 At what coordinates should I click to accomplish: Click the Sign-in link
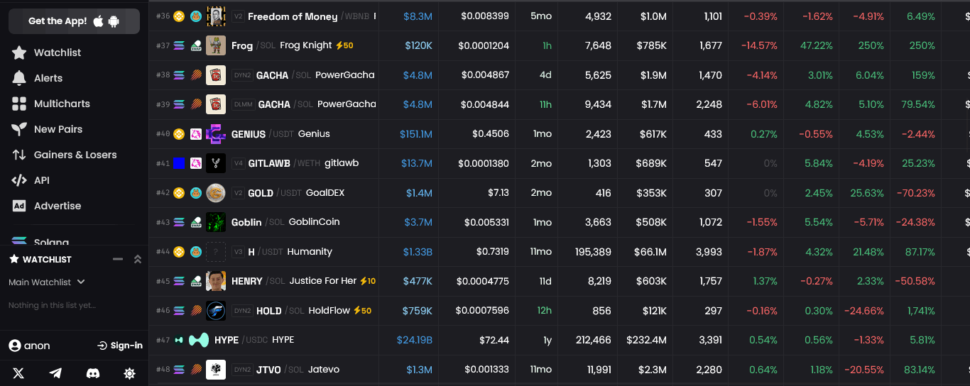(x=120, y=346)
